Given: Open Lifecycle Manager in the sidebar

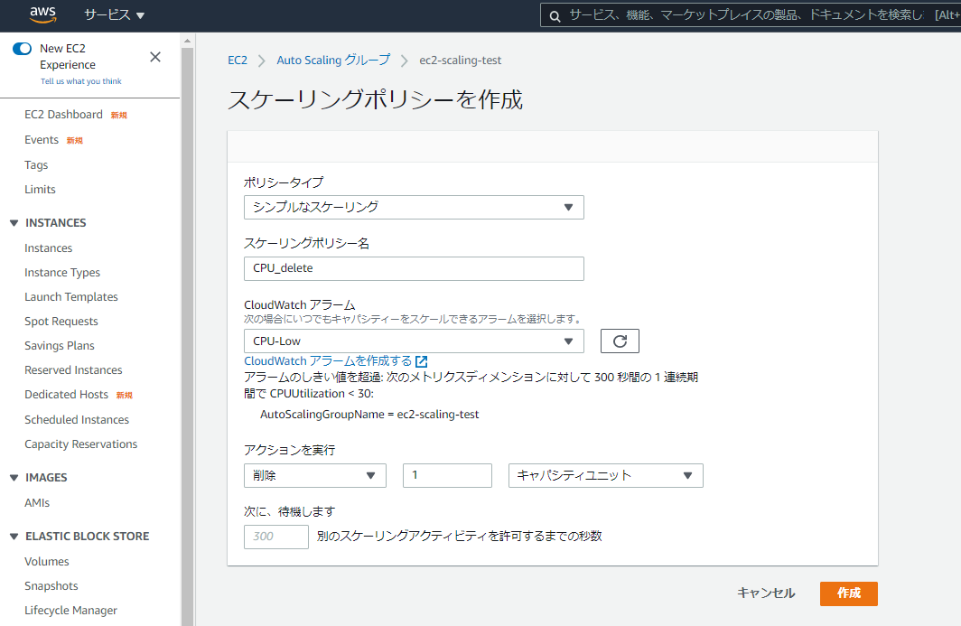Looking at the screenshot, I should [x=71, y=611].
